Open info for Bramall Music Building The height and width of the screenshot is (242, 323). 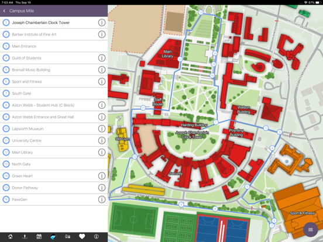click(x=102, y=70)
